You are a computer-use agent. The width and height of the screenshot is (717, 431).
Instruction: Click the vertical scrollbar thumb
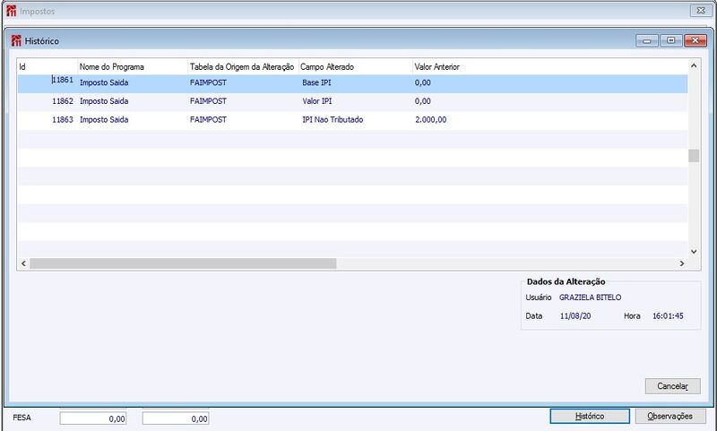tap(694, 155)
